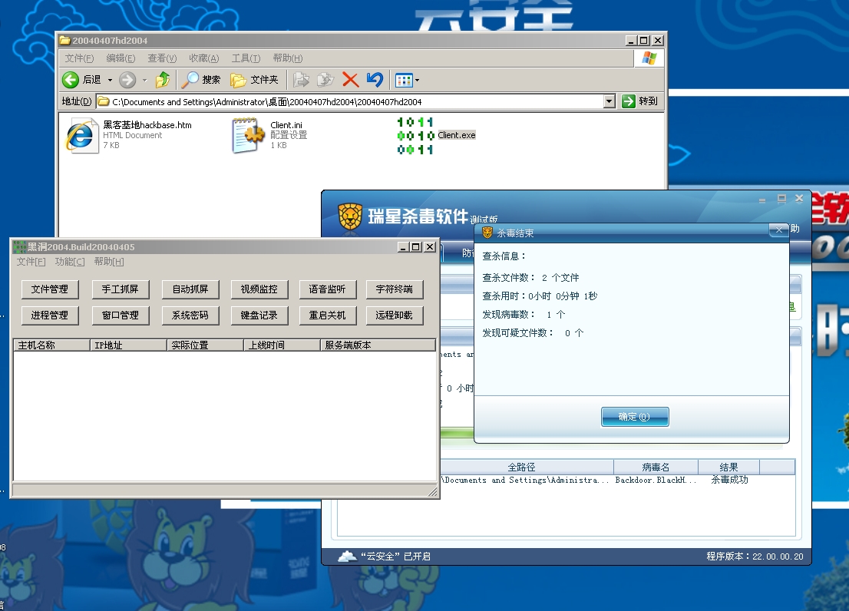Go up one folder level in Explorer
Viewport: 849px width, 611px height.
(x=163, y=80)
